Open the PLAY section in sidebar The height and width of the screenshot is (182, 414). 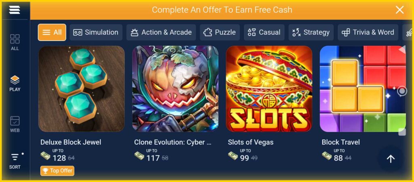(x=15, y=83)
